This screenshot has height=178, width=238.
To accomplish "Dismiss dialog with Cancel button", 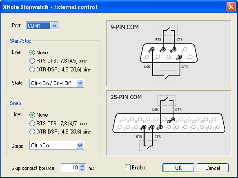I will (x=212, y=168).
